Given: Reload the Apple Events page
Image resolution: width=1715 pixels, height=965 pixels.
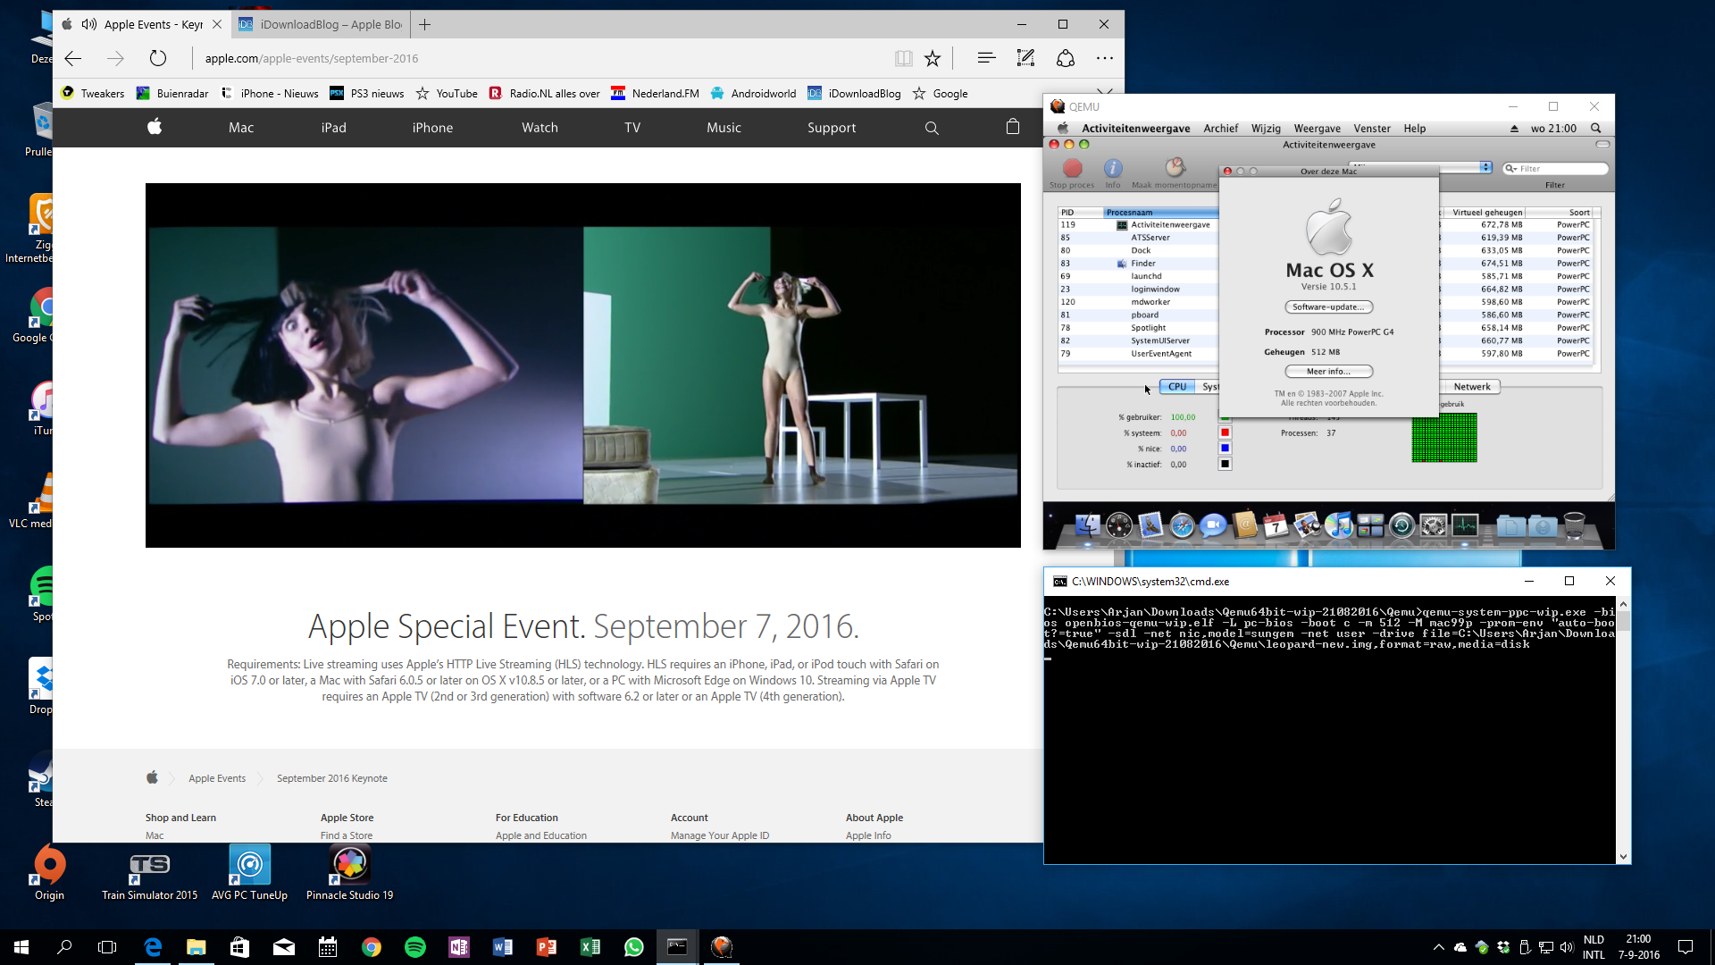Looking at the screenshot, I should (x=158, y=58).
